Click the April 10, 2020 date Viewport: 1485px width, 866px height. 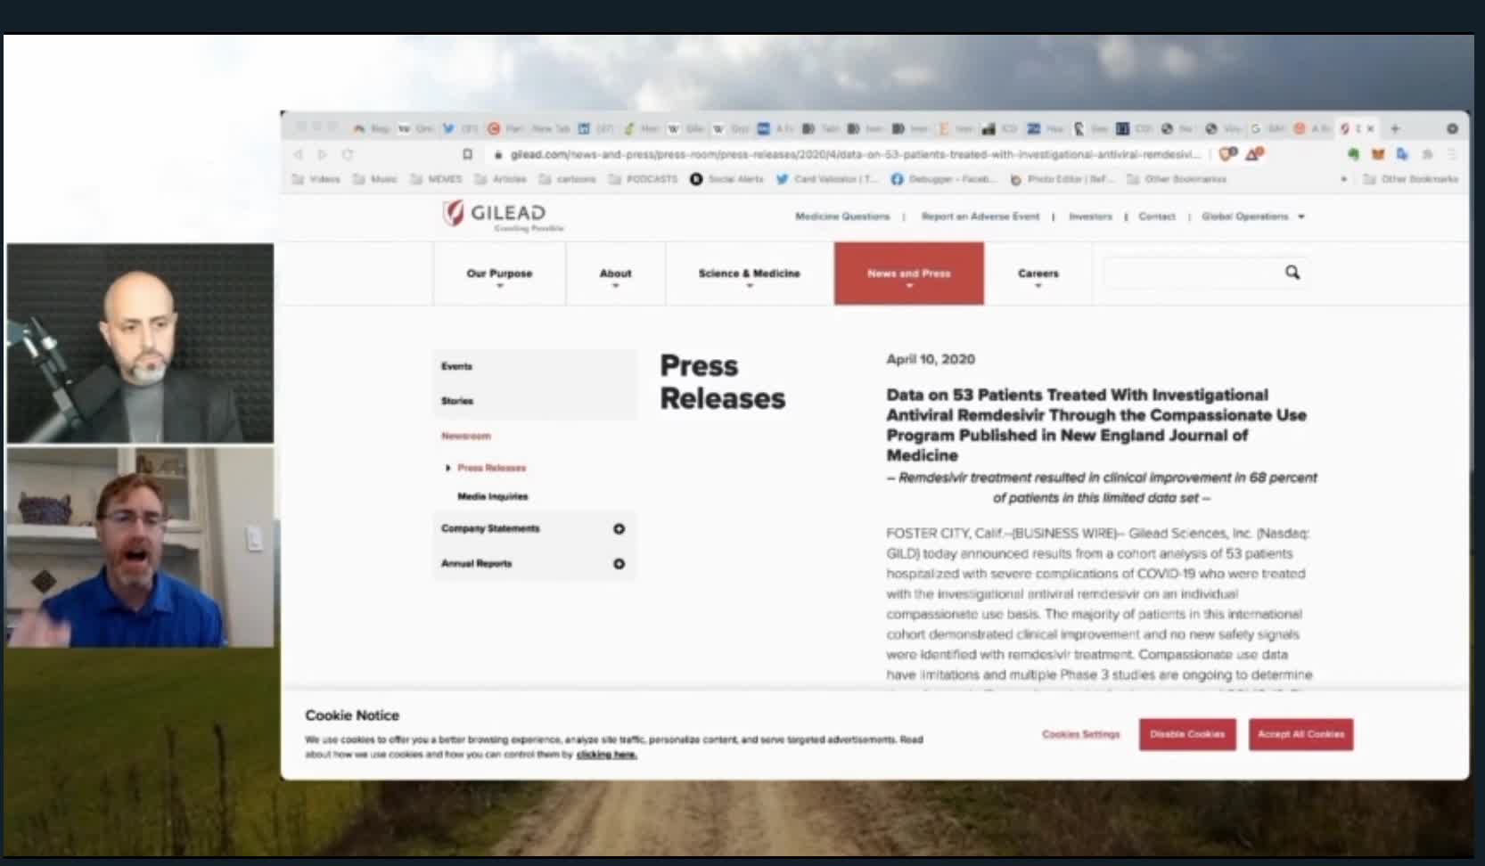pos(931,359)
